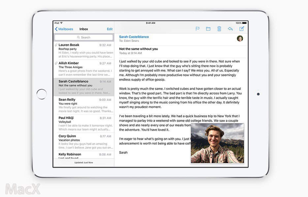This screenshot has width=308, height=197.
Task: Tap the subject Not the same without you
Action: coord(139,49)
